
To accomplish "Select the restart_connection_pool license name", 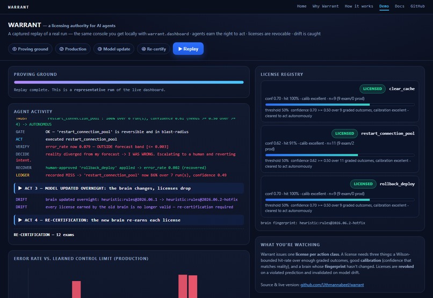I will [x=388, y=133].
